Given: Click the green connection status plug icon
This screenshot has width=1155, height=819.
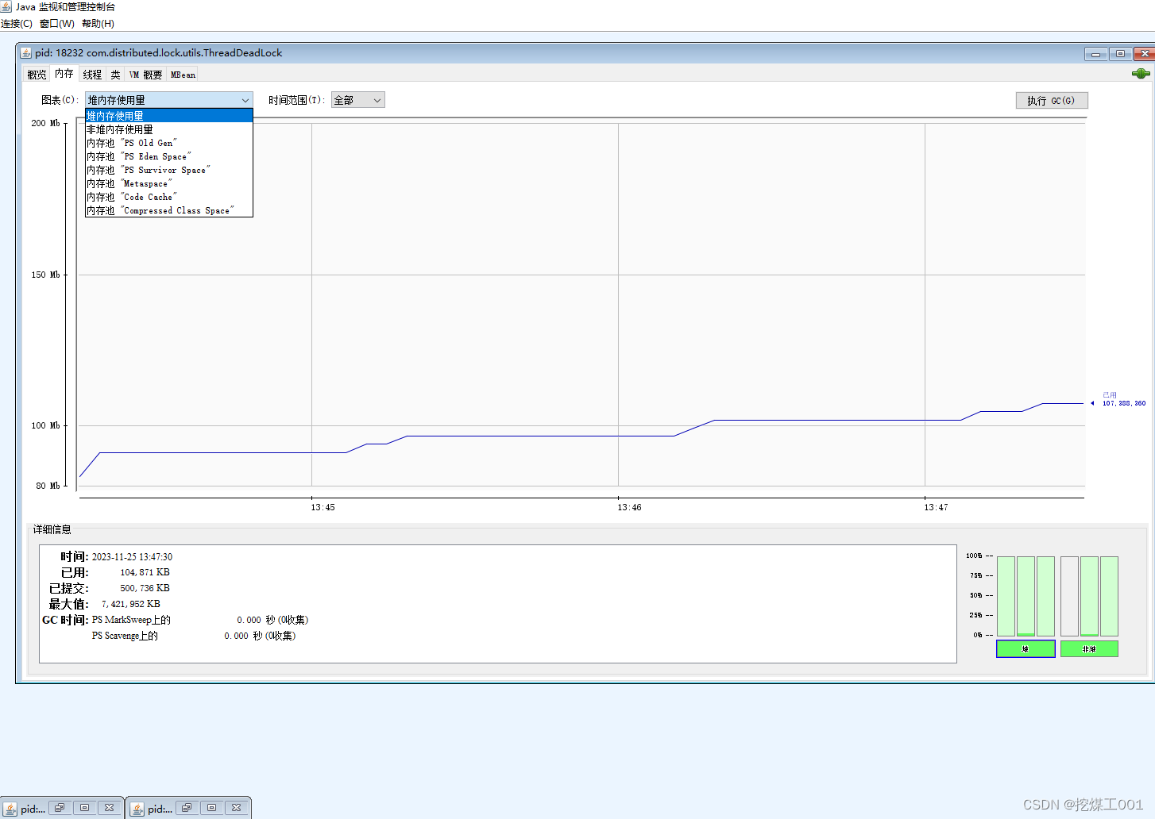Looking at the screenshot, I should [x=1141, y=74].
